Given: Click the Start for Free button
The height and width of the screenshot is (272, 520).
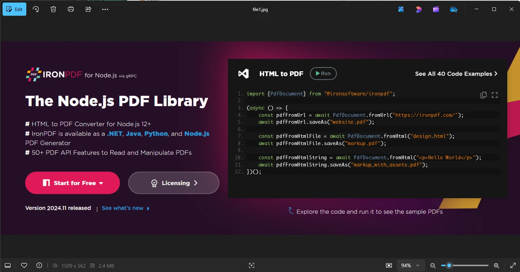Looking at the screenshot, I should tap(72, 183).
